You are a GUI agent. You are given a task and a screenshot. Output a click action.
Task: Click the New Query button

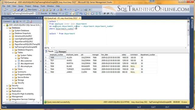click(31, 9)
